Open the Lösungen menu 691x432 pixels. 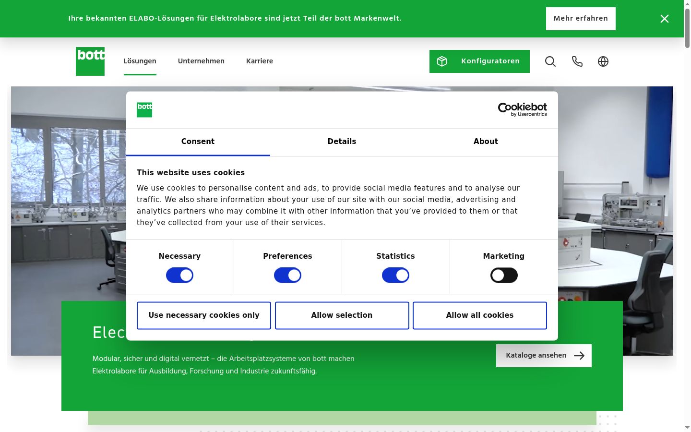[x=140, y=61]
